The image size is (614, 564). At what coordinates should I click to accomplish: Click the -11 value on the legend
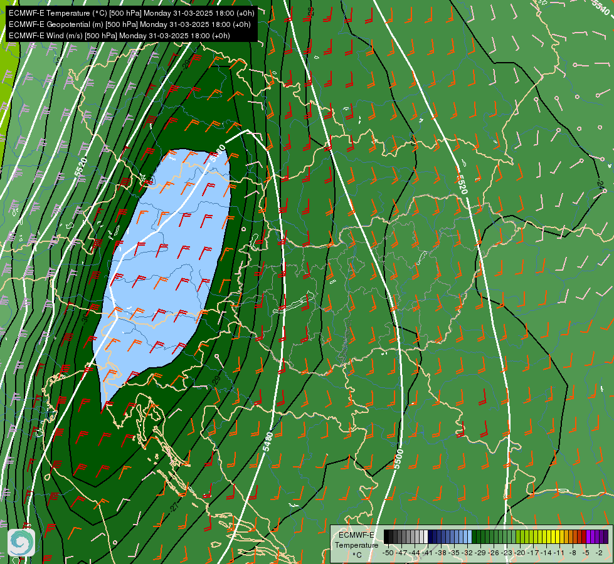coord(559,553)
